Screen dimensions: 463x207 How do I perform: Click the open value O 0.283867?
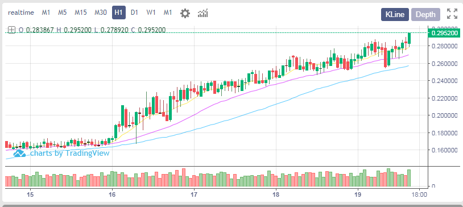(x=36, y=30)
